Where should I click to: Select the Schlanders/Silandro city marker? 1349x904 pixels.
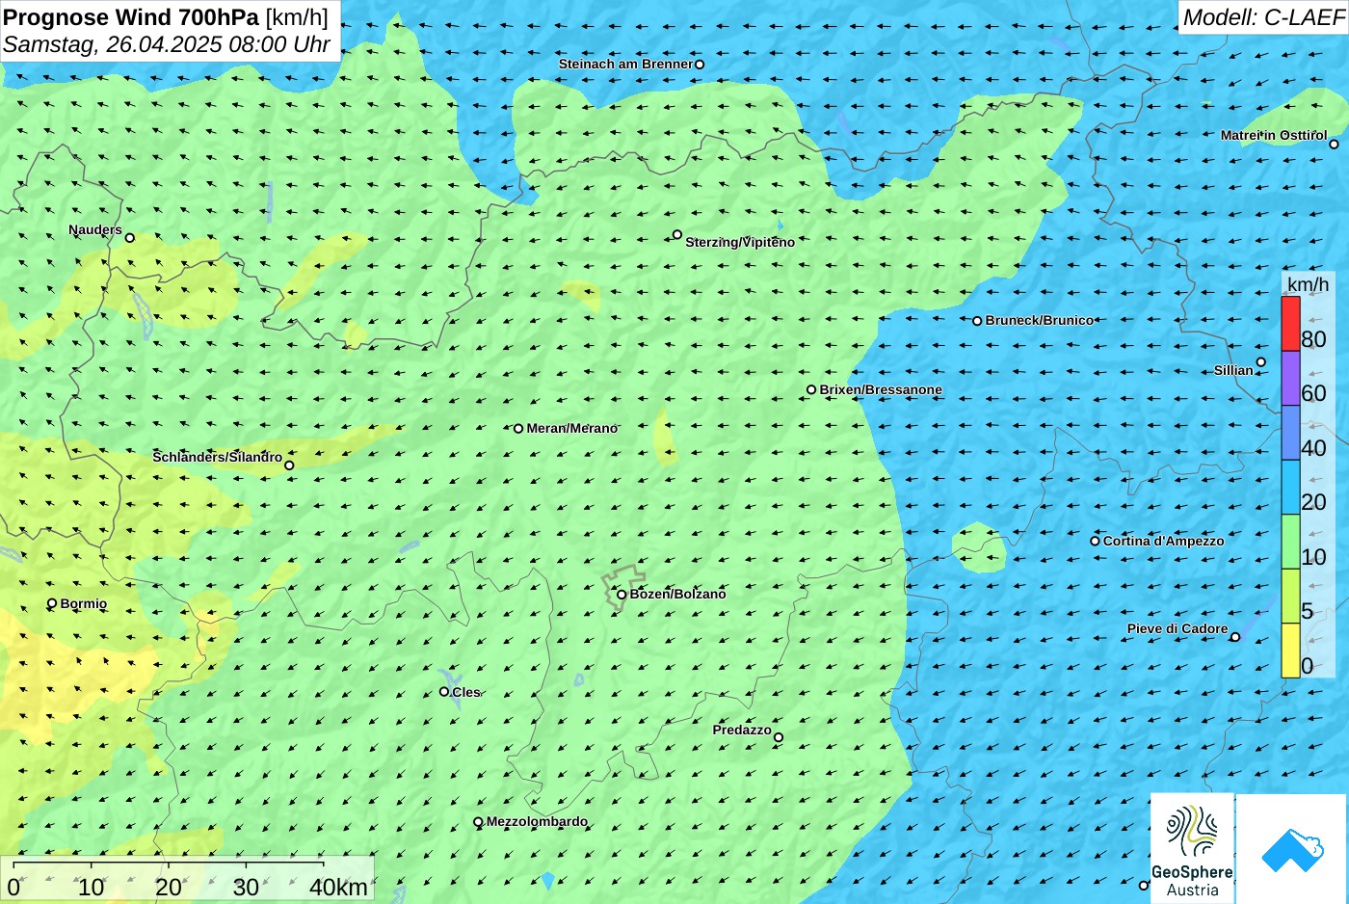[289, 465]
